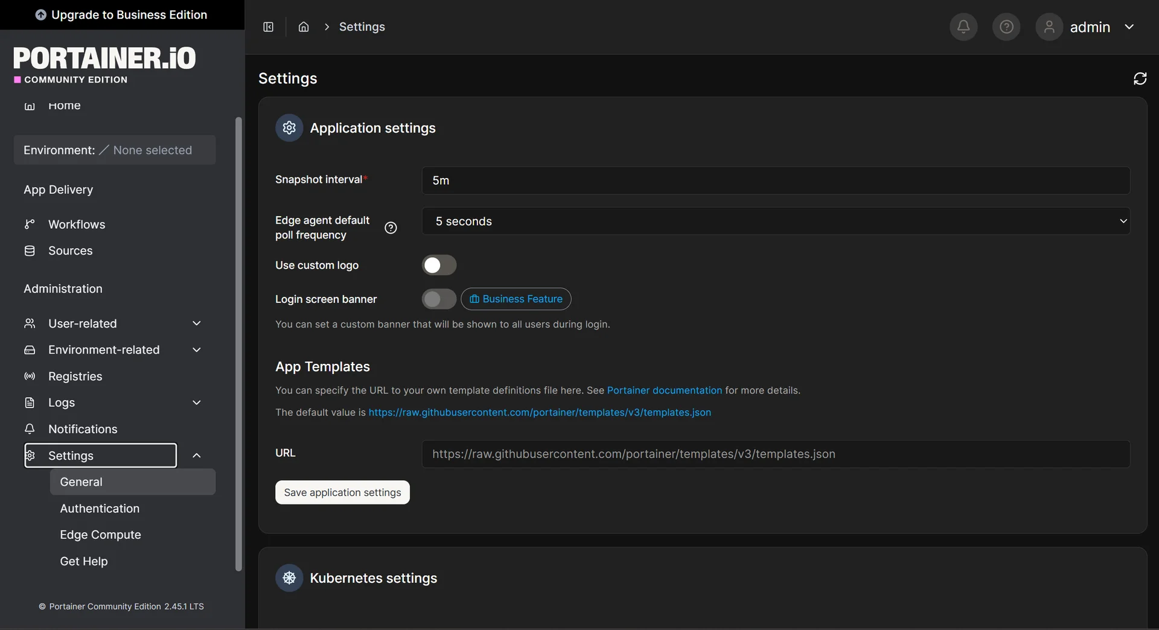The image size is (1159, 630).
Task: Refresh the Settings page with reload icon
Action: [1140, 78]
